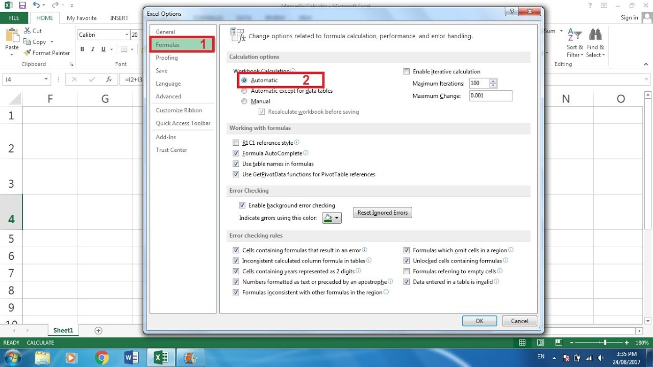The image size is (653, 367).
Task: Toggle Bold formatting in ribbon
Action: coord(82,49)
